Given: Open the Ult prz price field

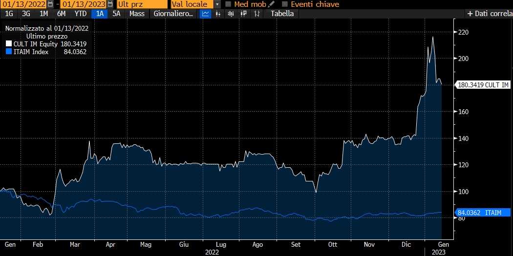Looking at the screenshot, I should coord(142,4).
